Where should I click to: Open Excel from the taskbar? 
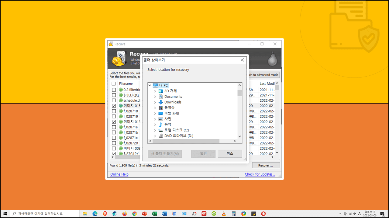(154, 214)
